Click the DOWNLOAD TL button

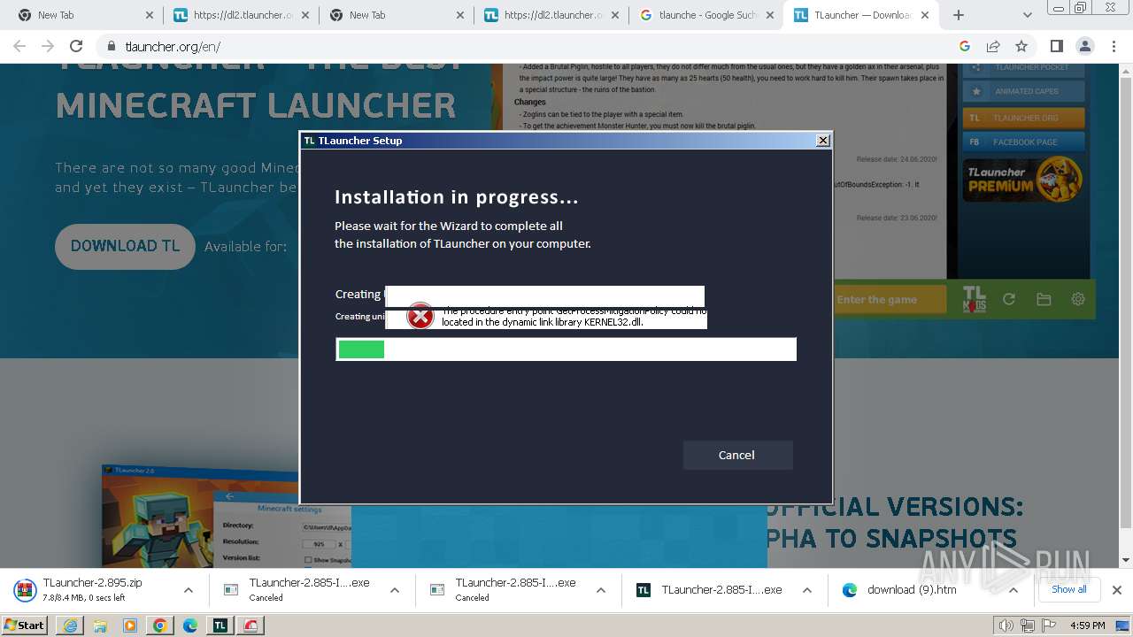pyautogui.click(x=125, y=246)
